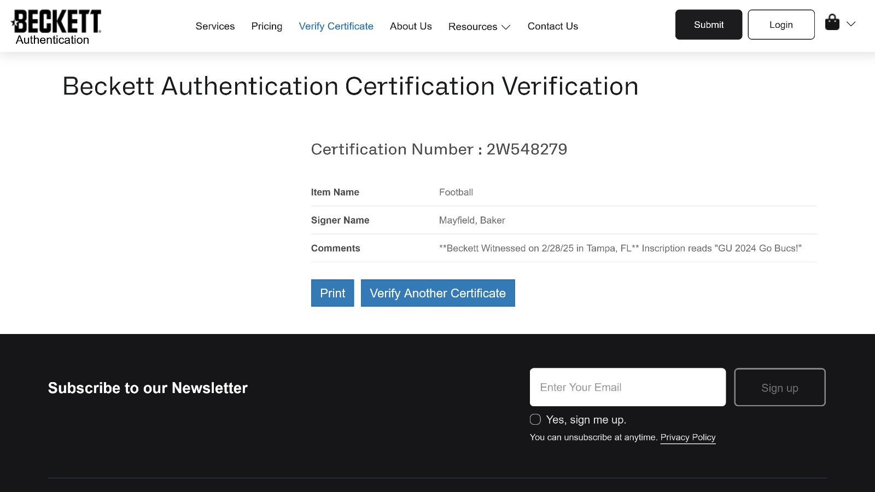
Task: Click the Beckett Authentication logo
Action: [x=56, y=27]
